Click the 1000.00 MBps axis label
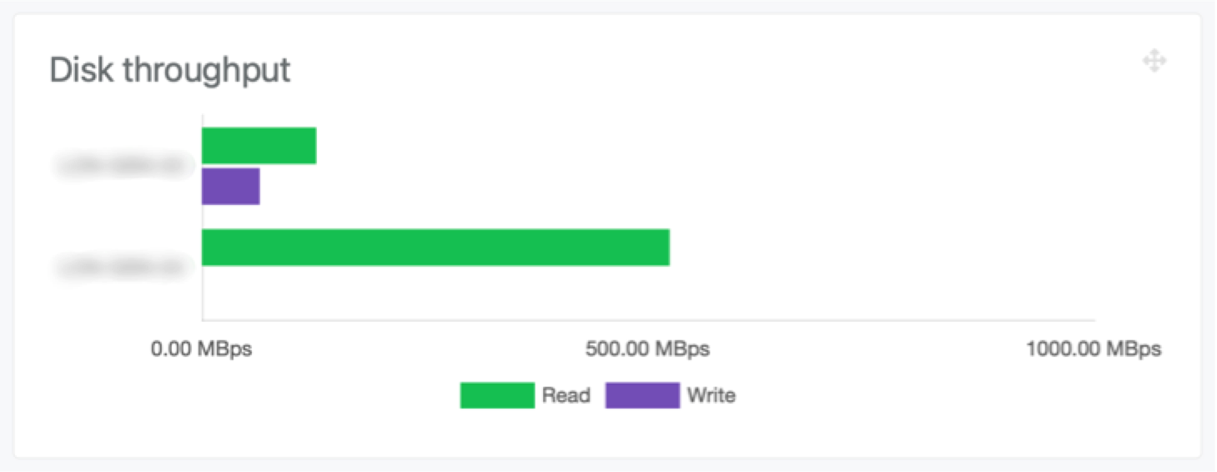 pyautogui.click(x=1093, y=349)
